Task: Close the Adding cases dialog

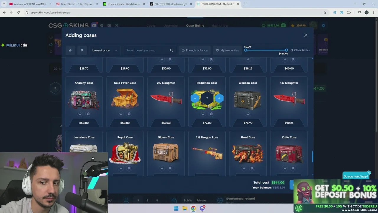Action: 306,35
